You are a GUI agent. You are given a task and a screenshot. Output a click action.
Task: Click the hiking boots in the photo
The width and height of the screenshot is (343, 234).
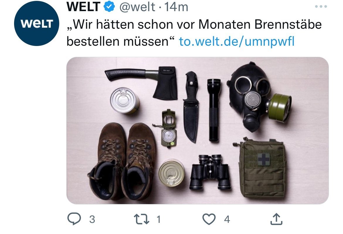(122, 161)
